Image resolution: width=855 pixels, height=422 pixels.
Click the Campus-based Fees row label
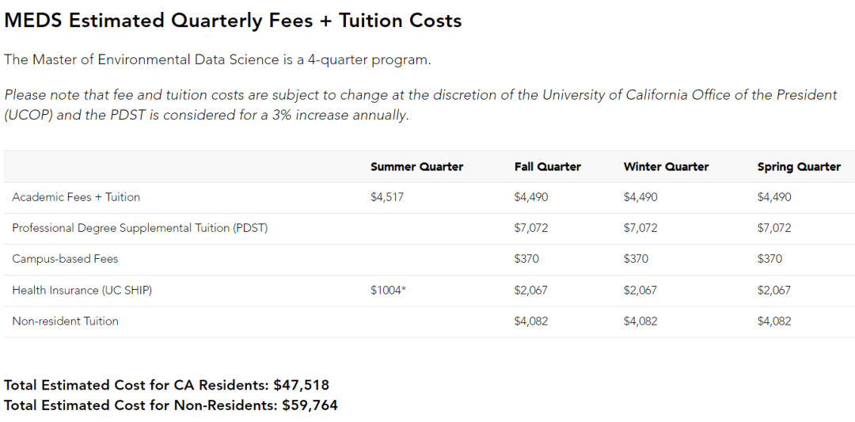65,259
